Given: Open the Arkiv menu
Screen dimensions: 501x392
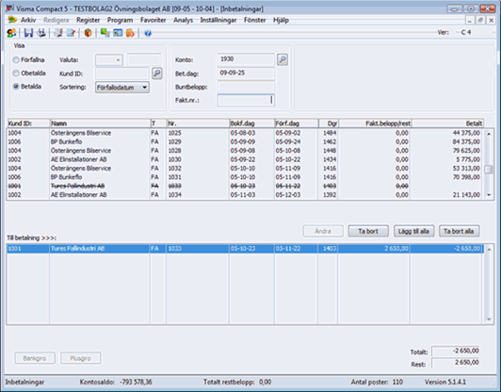Looking at the screenshot, I should pyautogui.click(x=28, y=20).
